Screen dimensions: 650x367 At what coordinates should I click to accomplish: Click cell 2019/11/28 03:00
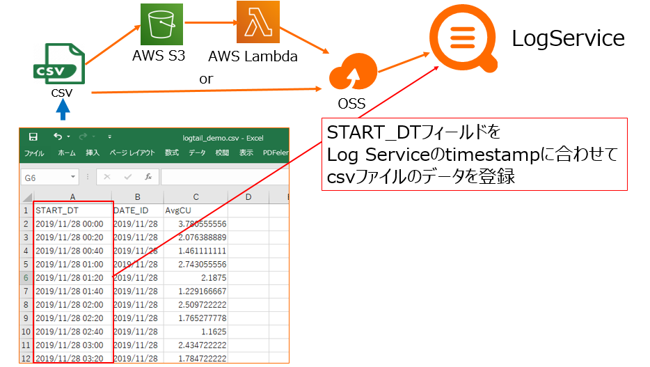[72, 345]
